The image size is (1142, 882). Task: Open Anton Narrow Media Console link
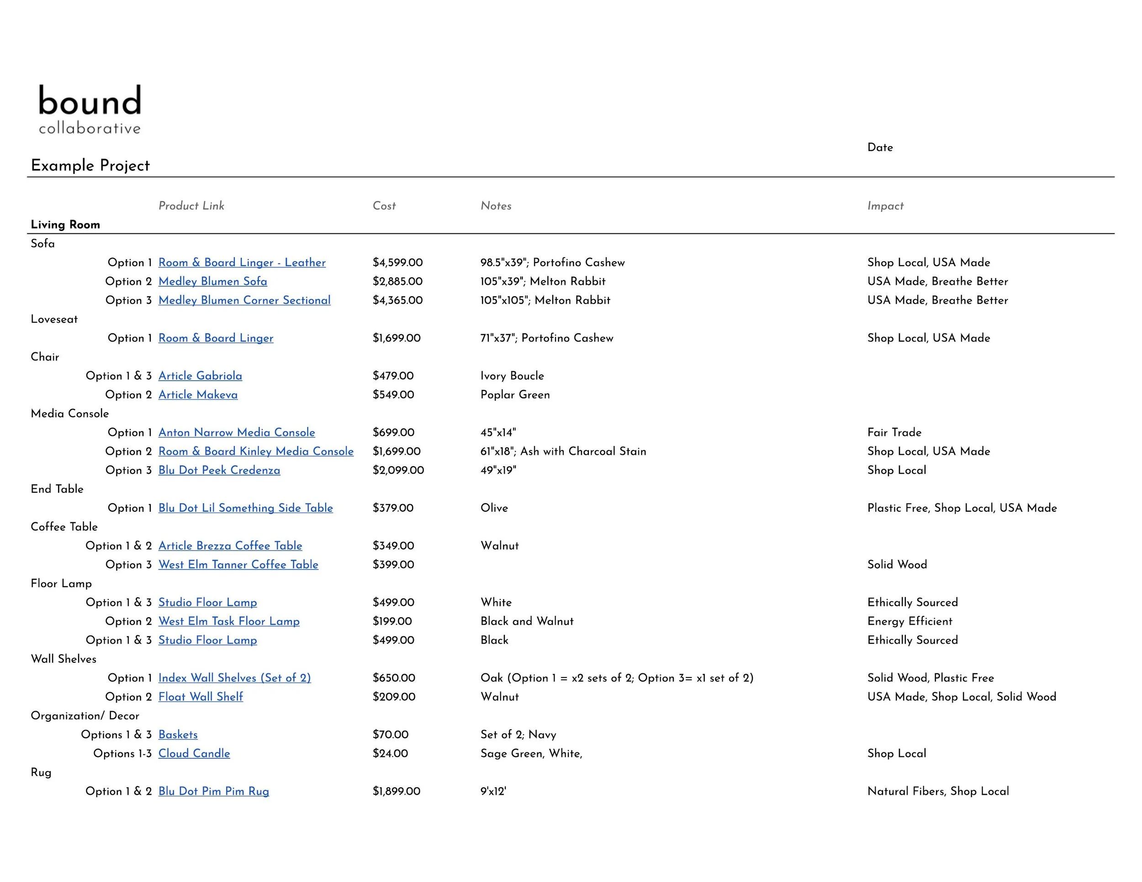click(236, 432)
